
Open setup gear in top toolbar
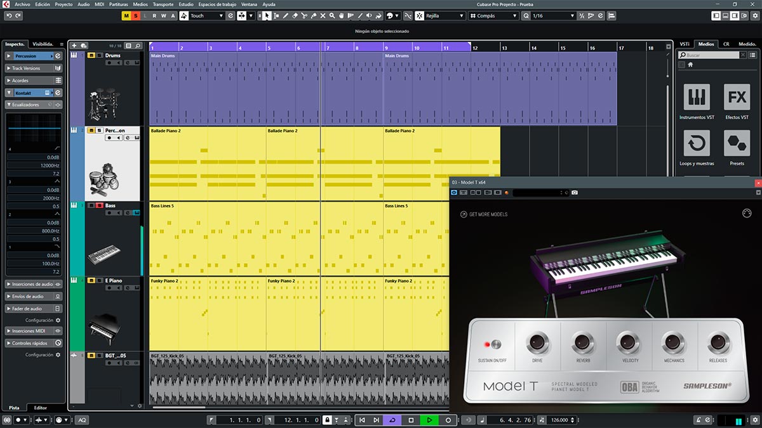pos(756,15)
